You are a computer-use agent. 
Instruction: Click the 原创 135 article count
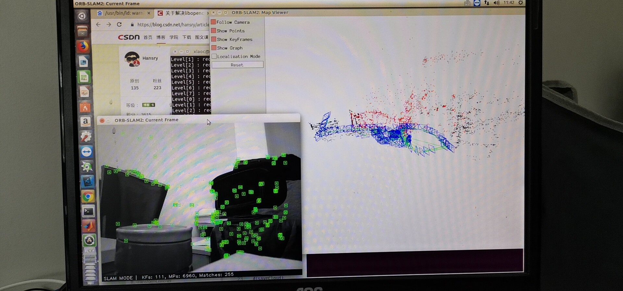click(135, 84)
